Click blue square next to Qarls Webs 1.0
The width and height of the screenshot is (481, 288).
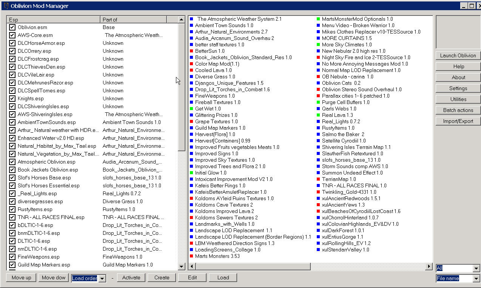coord(318,109)
